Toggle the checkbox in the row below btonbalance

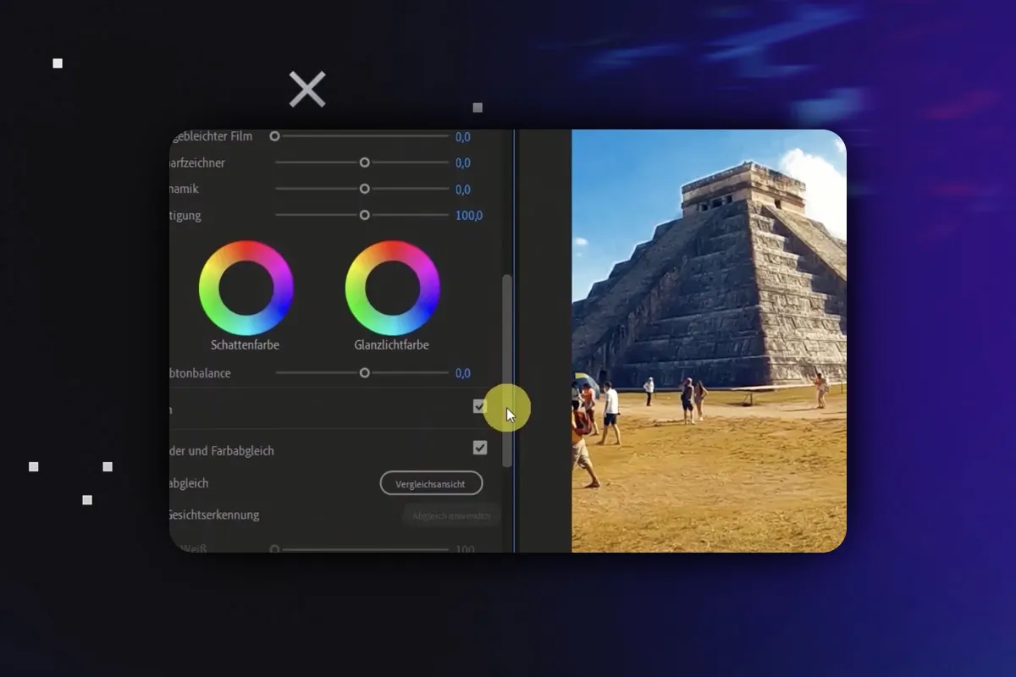(x=479, y=407)
